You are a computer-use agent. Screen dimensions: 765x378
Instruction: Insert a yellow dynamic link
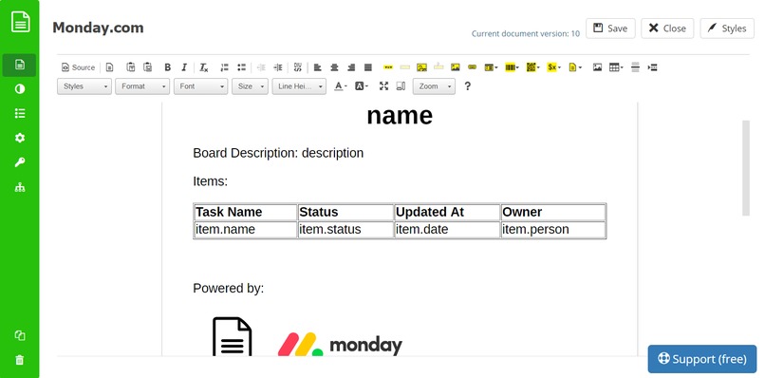pyautogui.click(x=472, y=67)
